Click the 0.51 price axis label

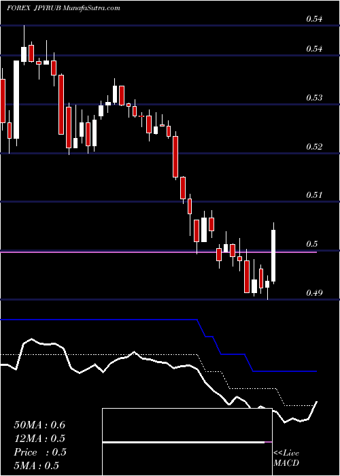(314, 195)
